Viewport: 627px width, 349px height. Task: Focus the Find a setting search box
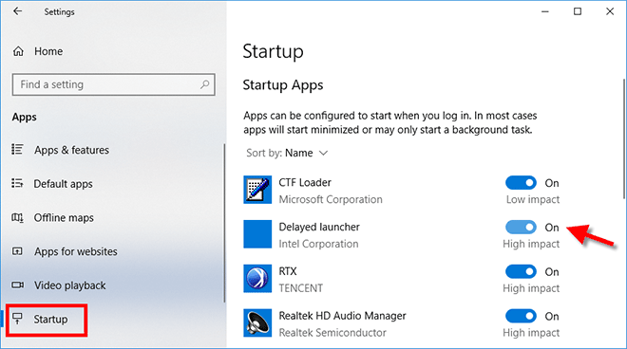coord(114,84)
